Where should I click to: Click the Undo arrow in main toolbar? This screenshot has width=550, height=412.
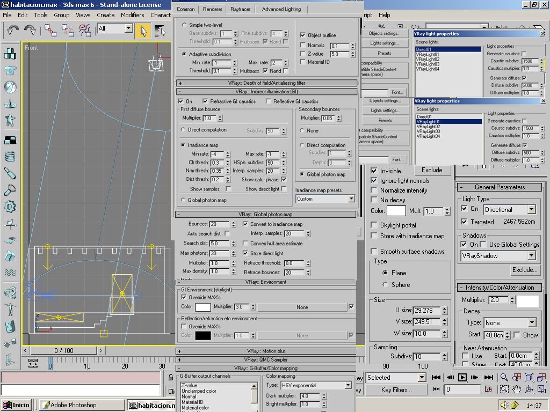tap(13, 31)
